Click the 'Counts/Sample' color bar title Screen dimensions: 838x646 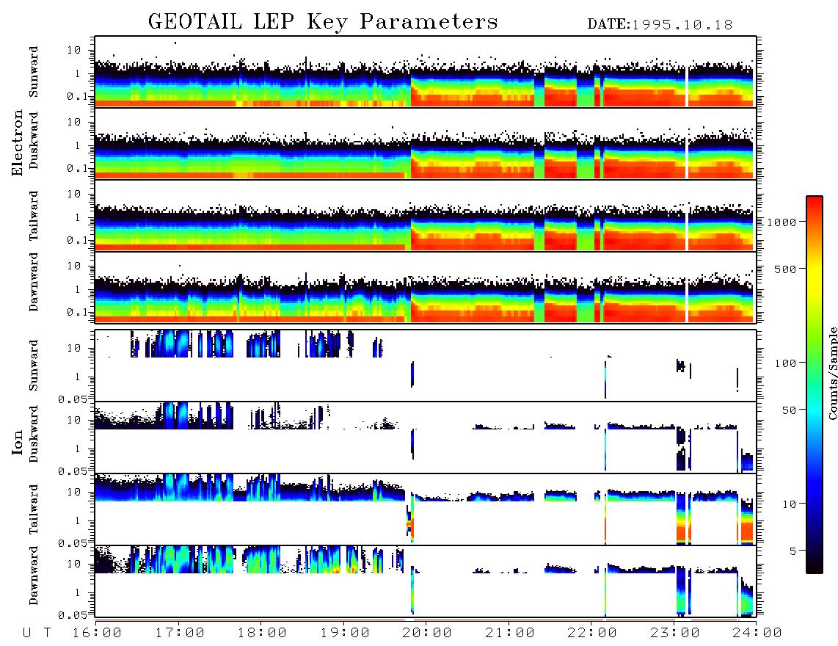(832, 373)
